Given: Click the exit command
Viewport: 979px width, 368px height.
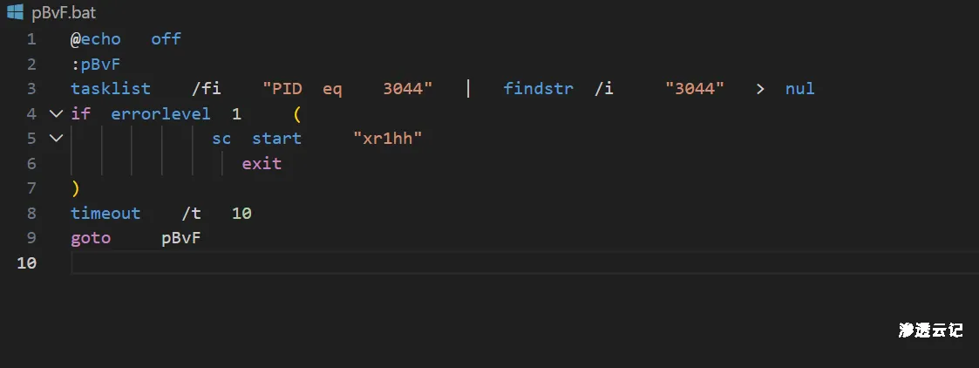Looking at the screenshot, I should 262,163.
